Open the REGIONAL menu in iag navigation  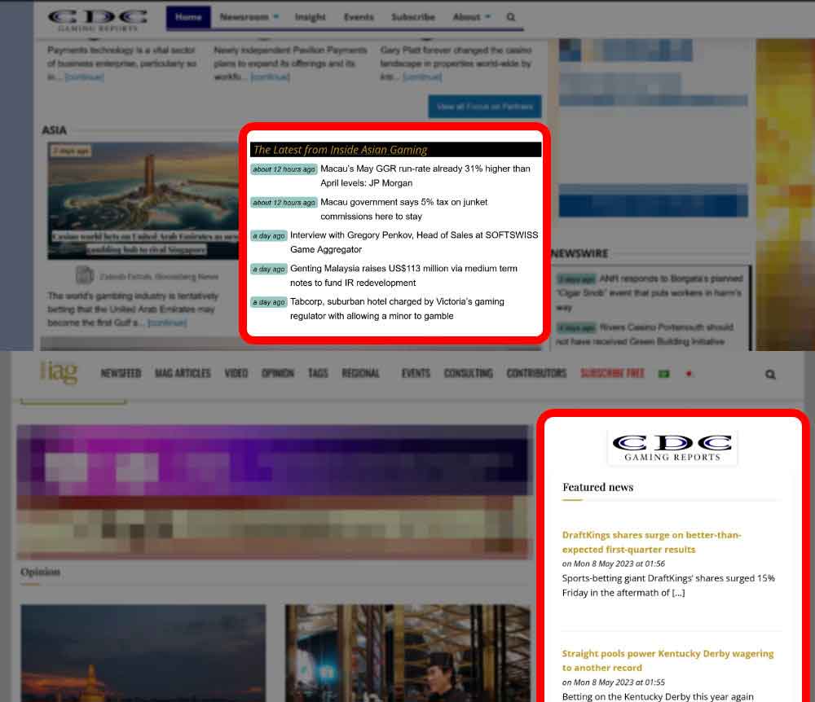pyautogui.click(x=360, y=374)
